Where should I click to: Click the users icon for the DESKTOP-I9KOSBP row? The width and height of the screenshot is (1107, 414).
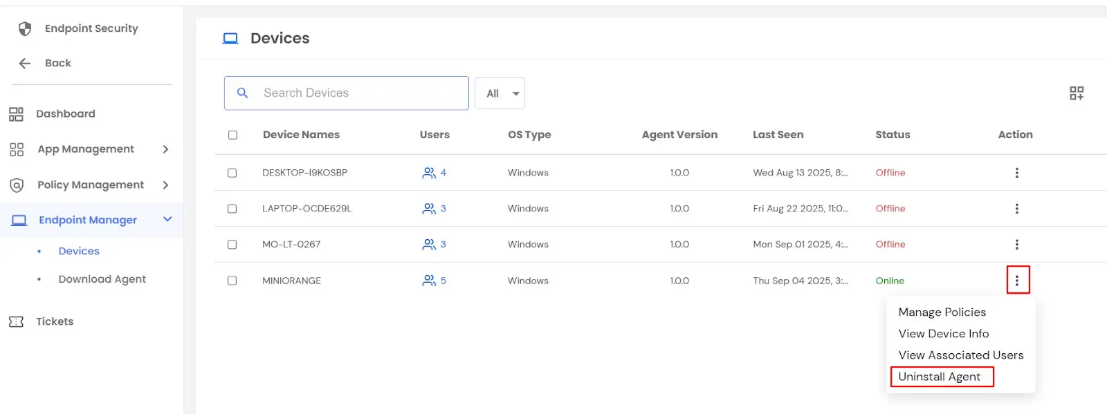tap(429, 173)
